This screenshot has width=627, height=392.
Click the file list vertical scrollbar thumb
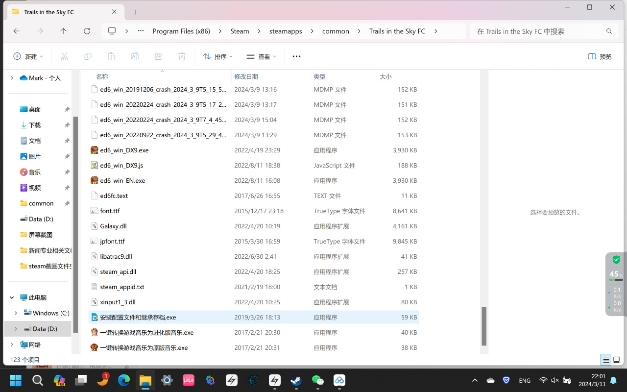(484, 326)
